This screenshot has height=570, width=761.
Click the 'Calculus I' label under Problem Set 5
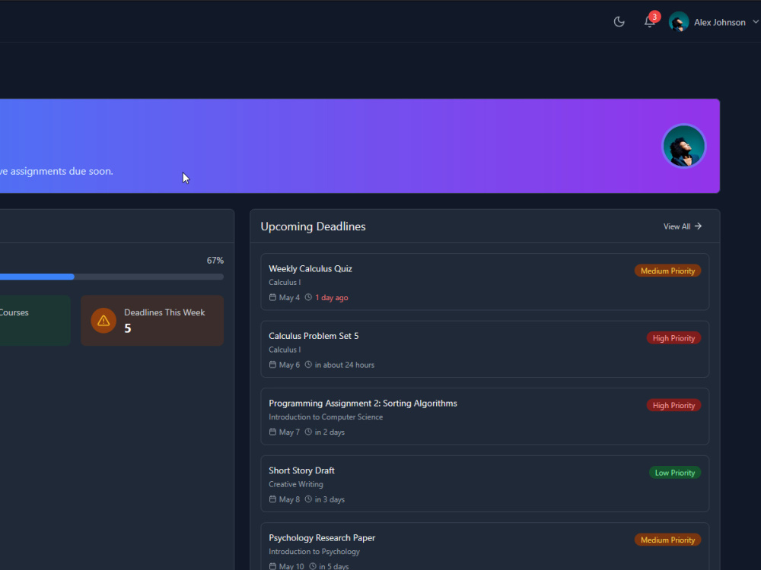[285, 350]
